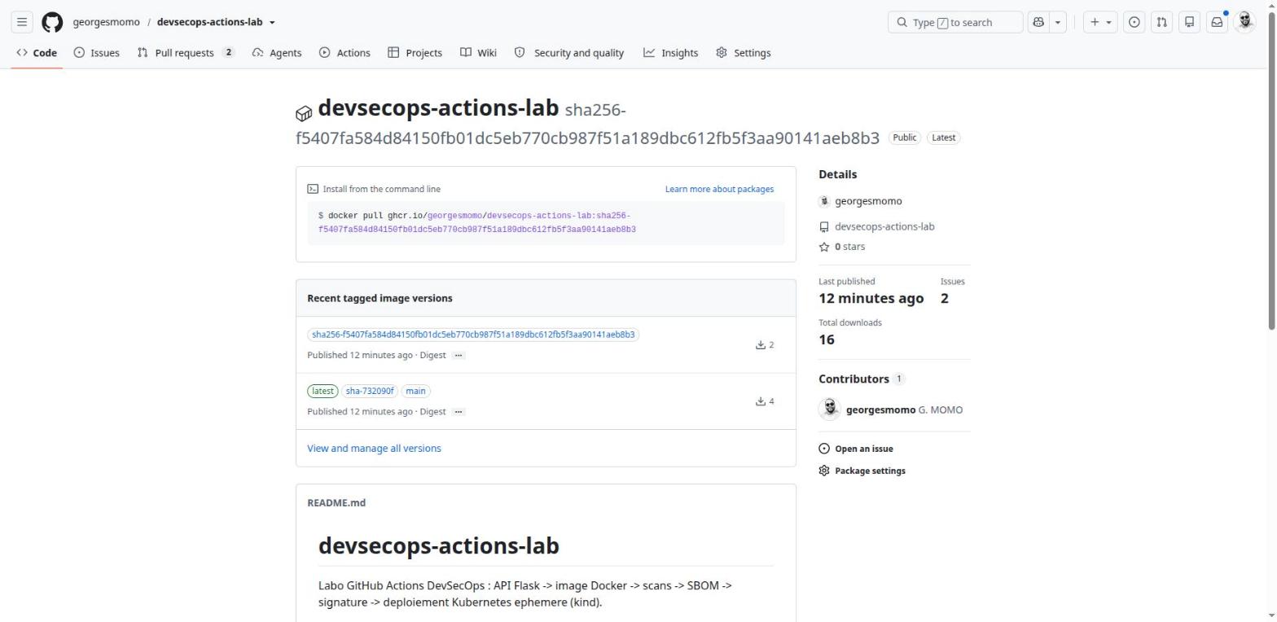Open the devsecops-actions-lab repository link in Details

click(884, 226)
